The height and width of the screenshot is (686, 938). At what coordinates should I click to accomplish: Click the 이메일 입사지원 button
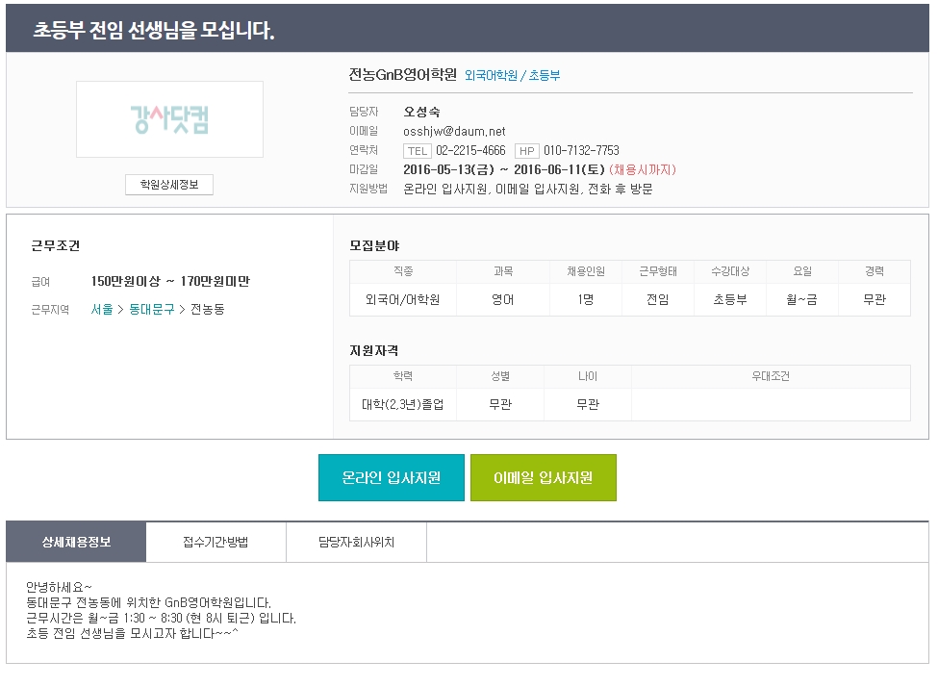(x=544, y=478)
